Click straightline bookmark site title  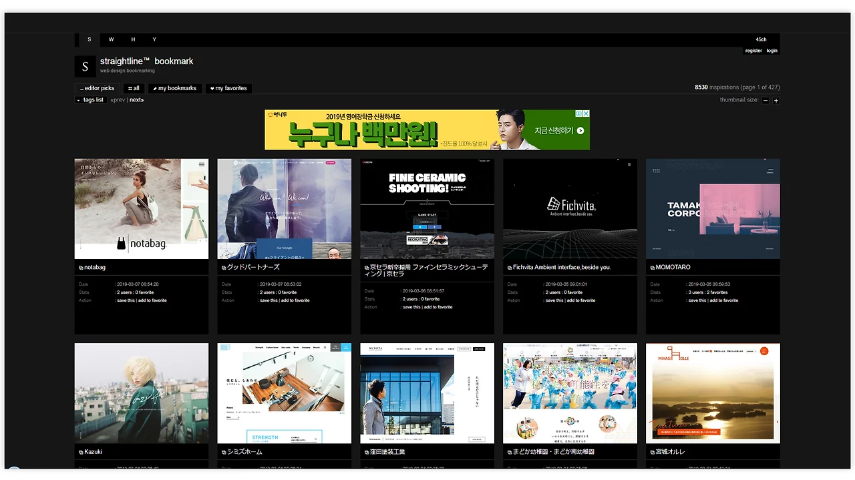click(147, 61)
